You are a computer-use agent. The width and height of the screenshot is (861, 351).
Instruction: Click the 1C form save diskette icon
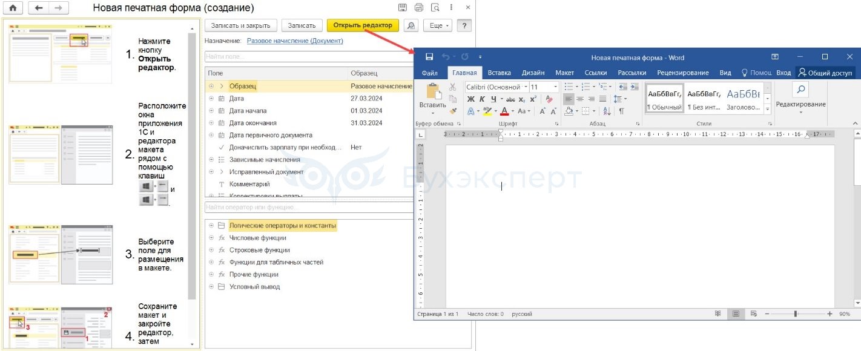(402, 8)
